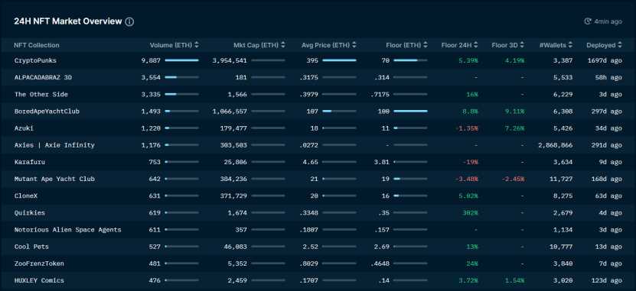636x291 pixels.
Task: Sort by #Wallets arrows icon
Action: coord(570,45)
